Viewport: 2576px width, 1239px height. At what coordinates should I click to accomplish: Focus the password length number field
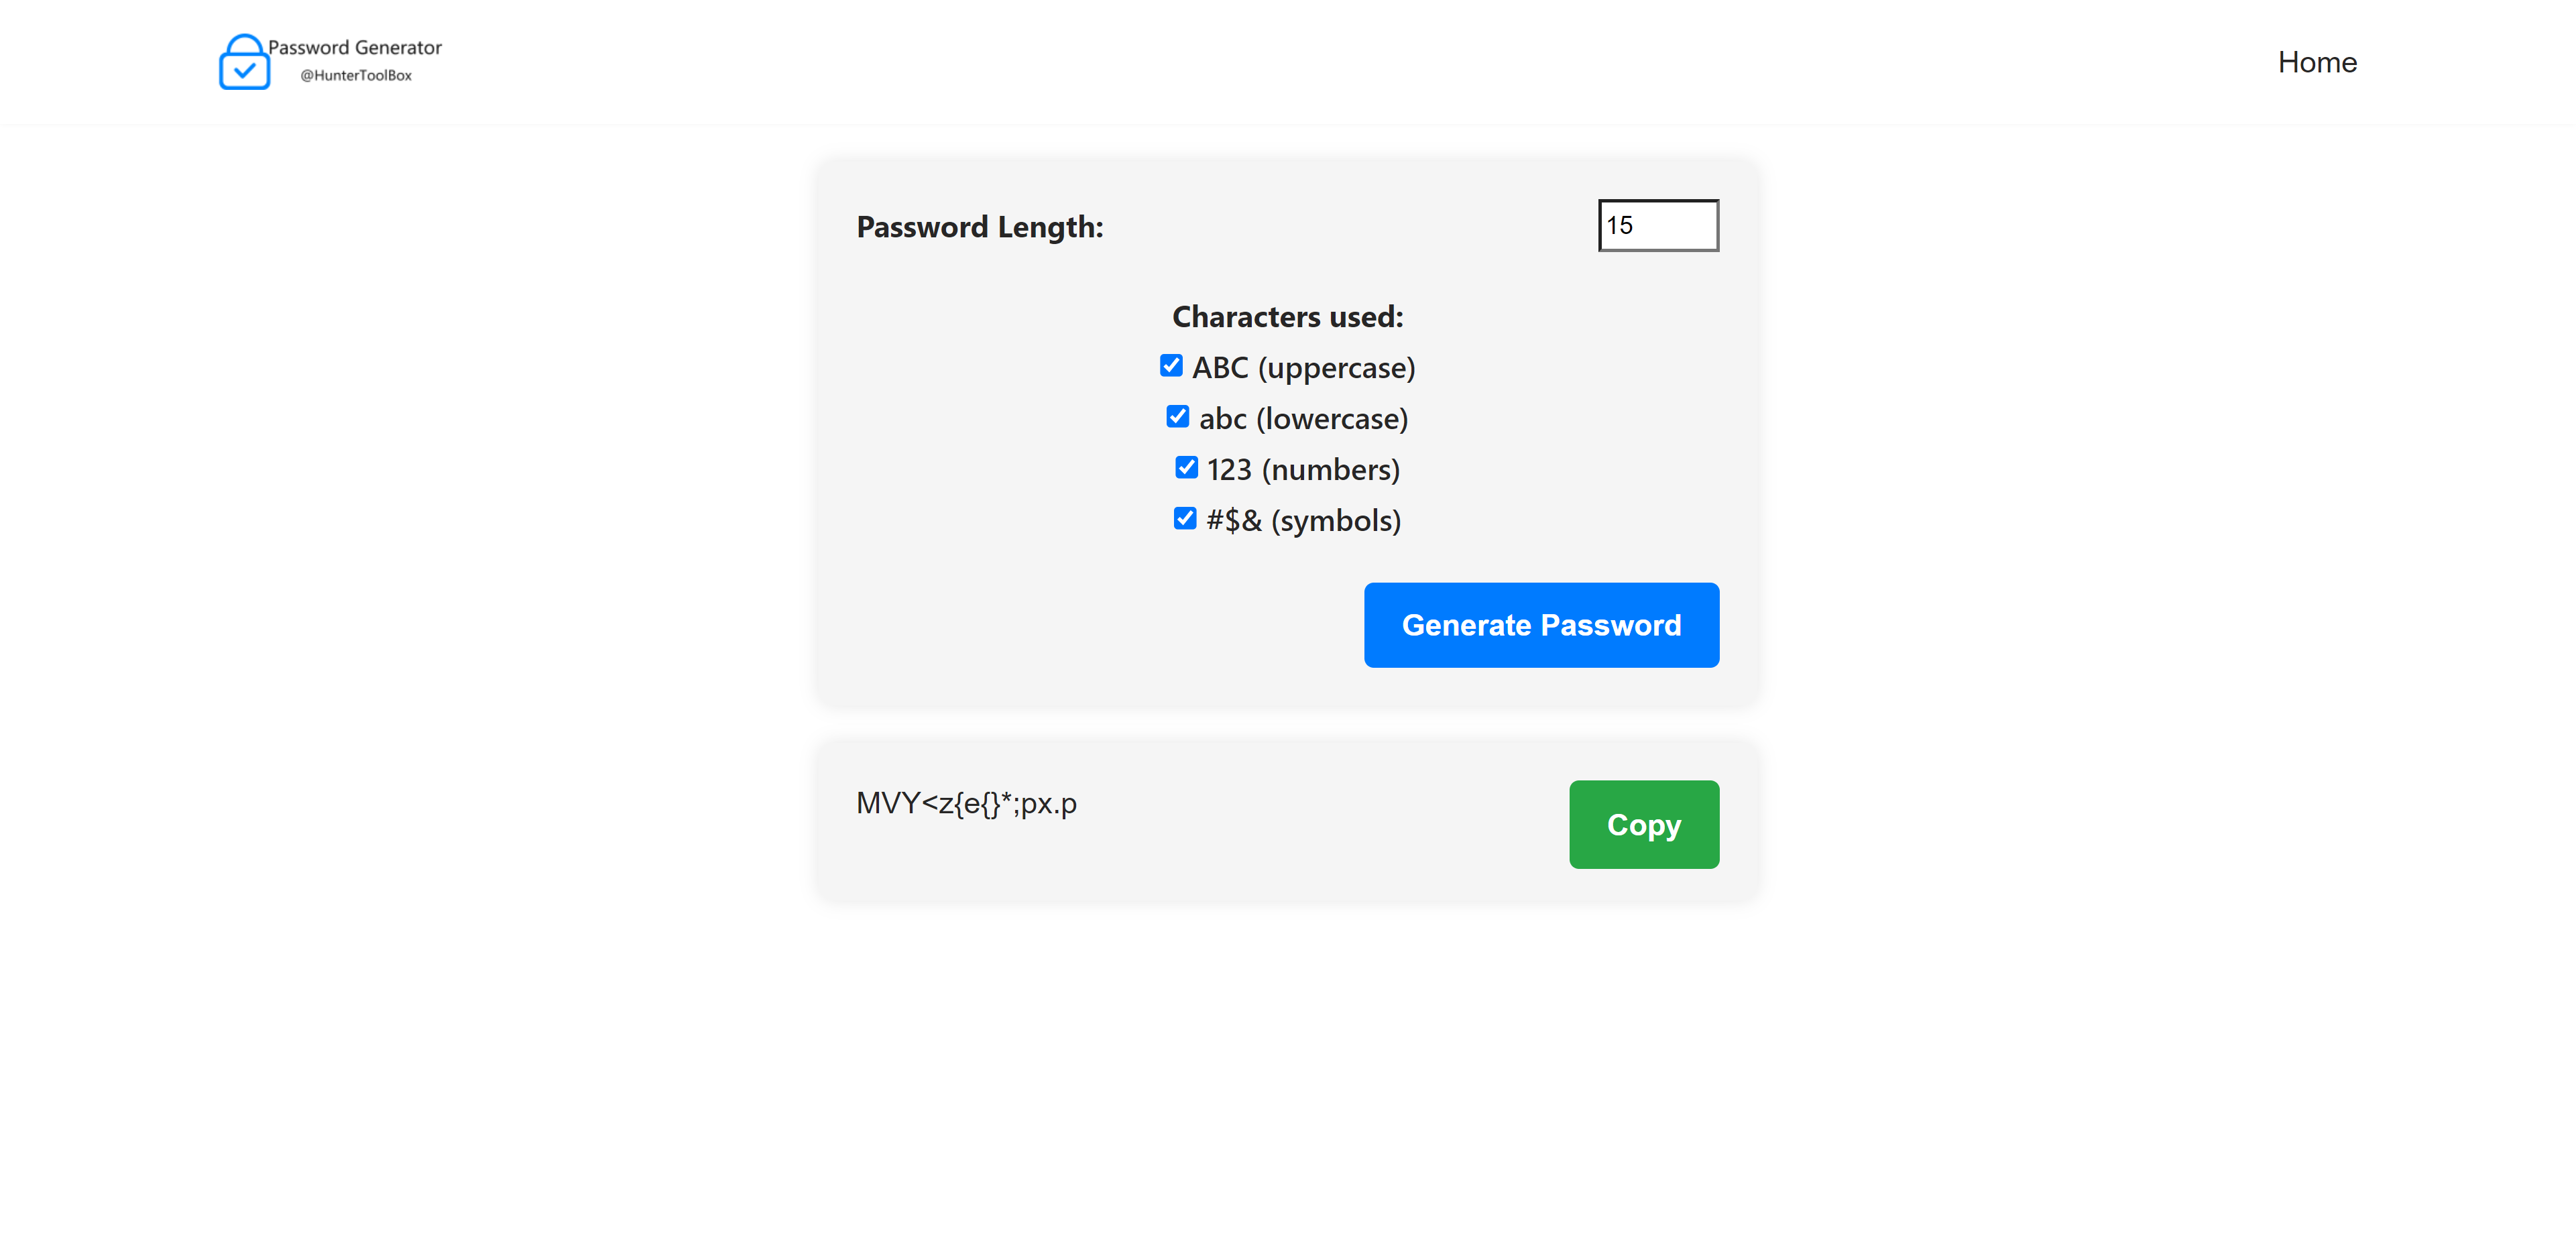tap(1657, 225)
